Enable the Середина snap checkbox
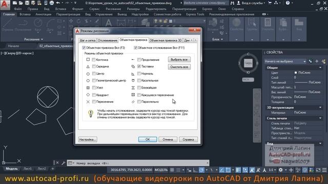This screenshot has width=328, height=184. coord(94,66)
